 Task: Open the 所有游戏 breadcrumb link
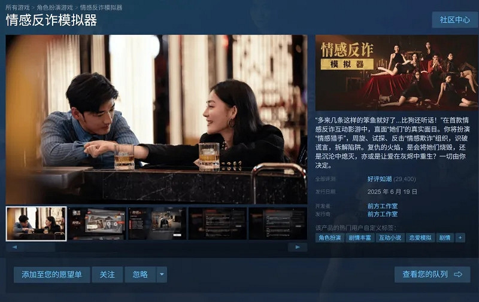pos(17,8)
